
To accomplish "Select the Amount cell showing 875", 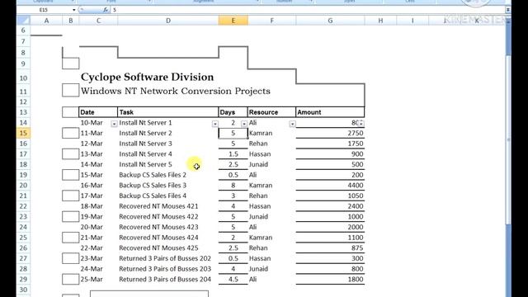I will point(330,247).
